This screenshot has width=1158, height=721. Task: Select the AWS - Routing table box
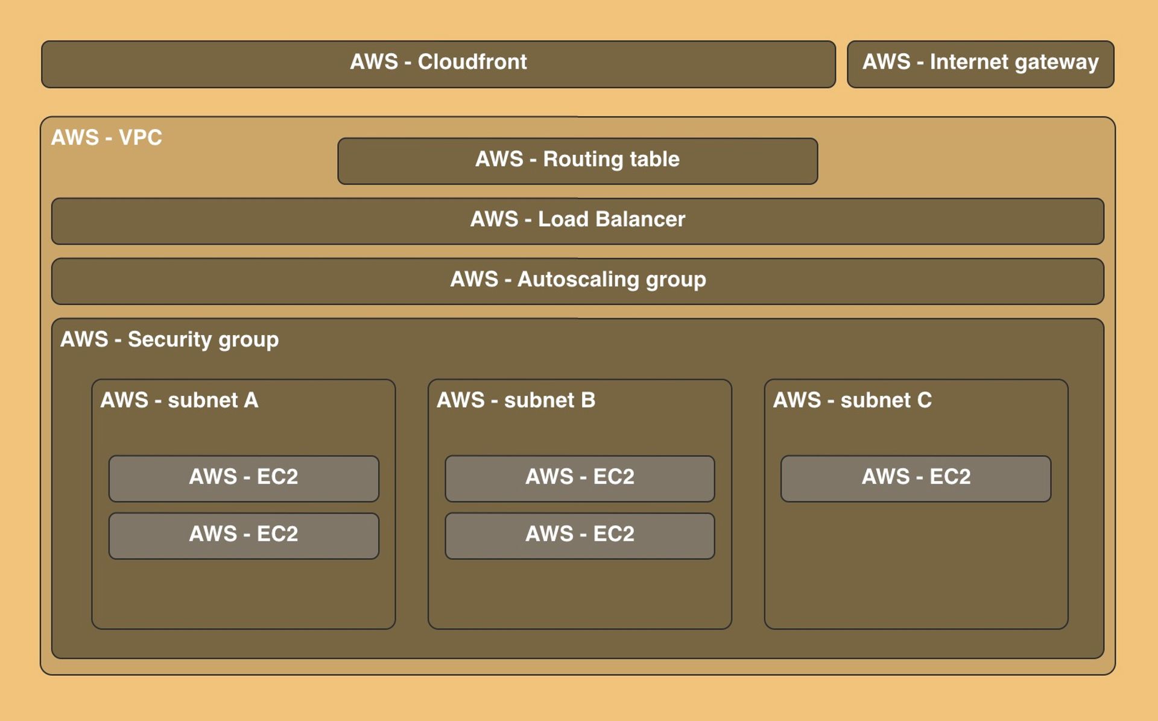[577, 160]
